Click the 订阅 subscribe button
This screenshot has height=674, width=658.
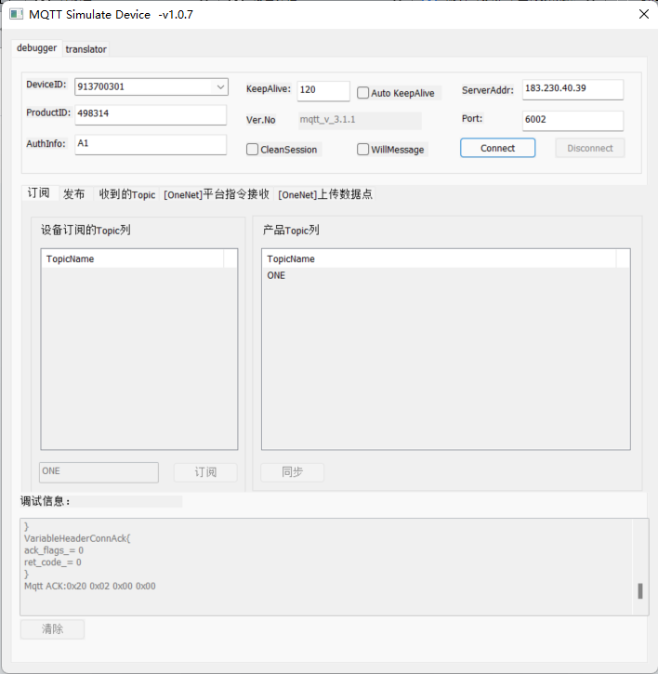point(205,472)
